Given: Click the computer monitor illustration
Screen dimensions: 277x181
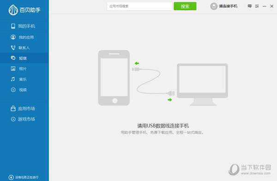Looking at the screenshot, I should click(x=203, y=84).
